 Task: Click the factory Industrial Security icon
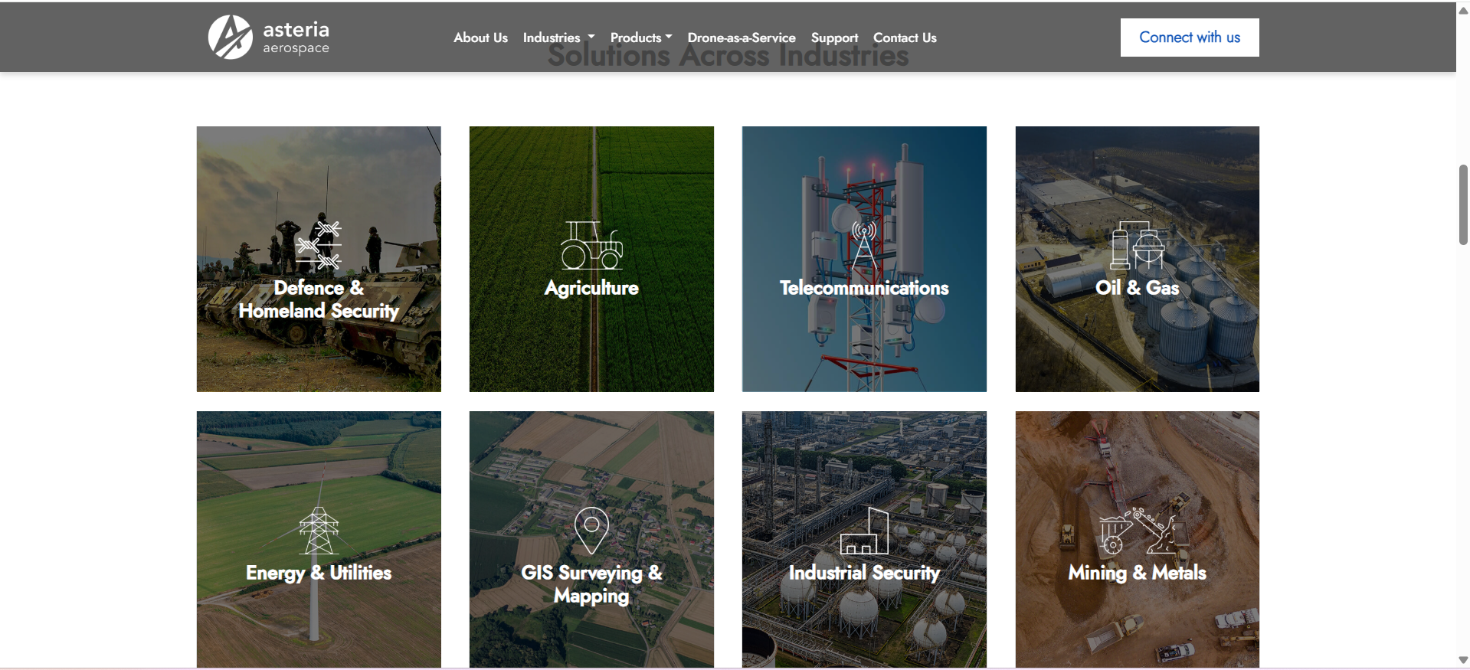pos(864,531)
